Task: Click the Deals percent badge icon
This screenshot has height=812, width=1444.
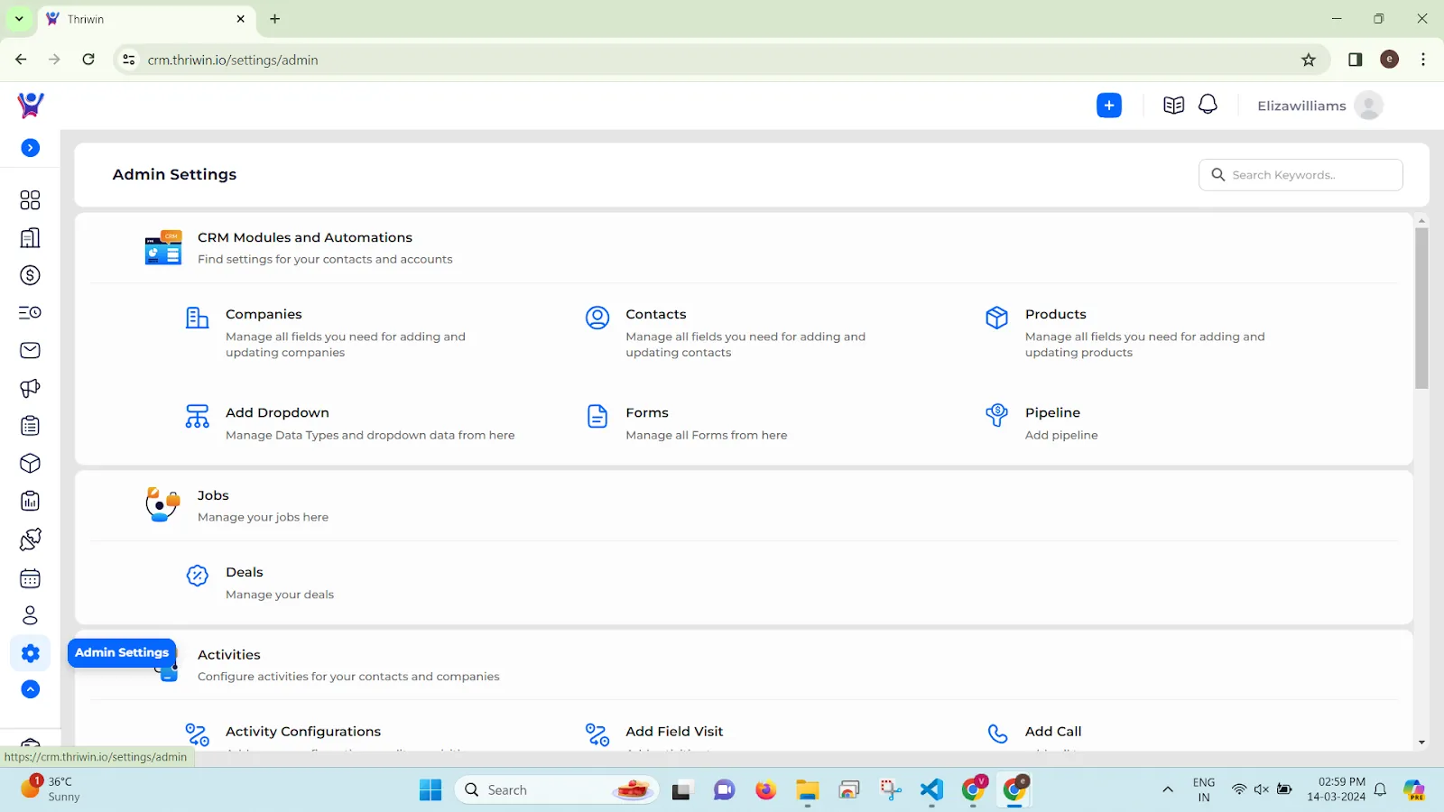Action: coord(197,576)
